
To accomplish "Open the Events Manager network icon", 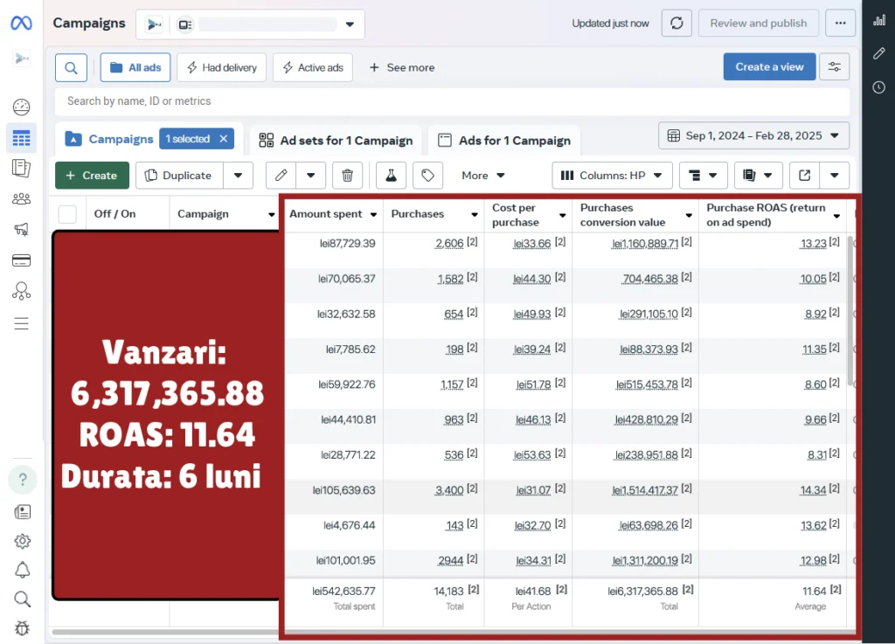I will point(21,292).
